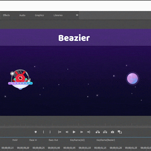Click the Keyframe(All) marker label
The width and height of the screenshot is (151, 151).
[x=77, y=140]
